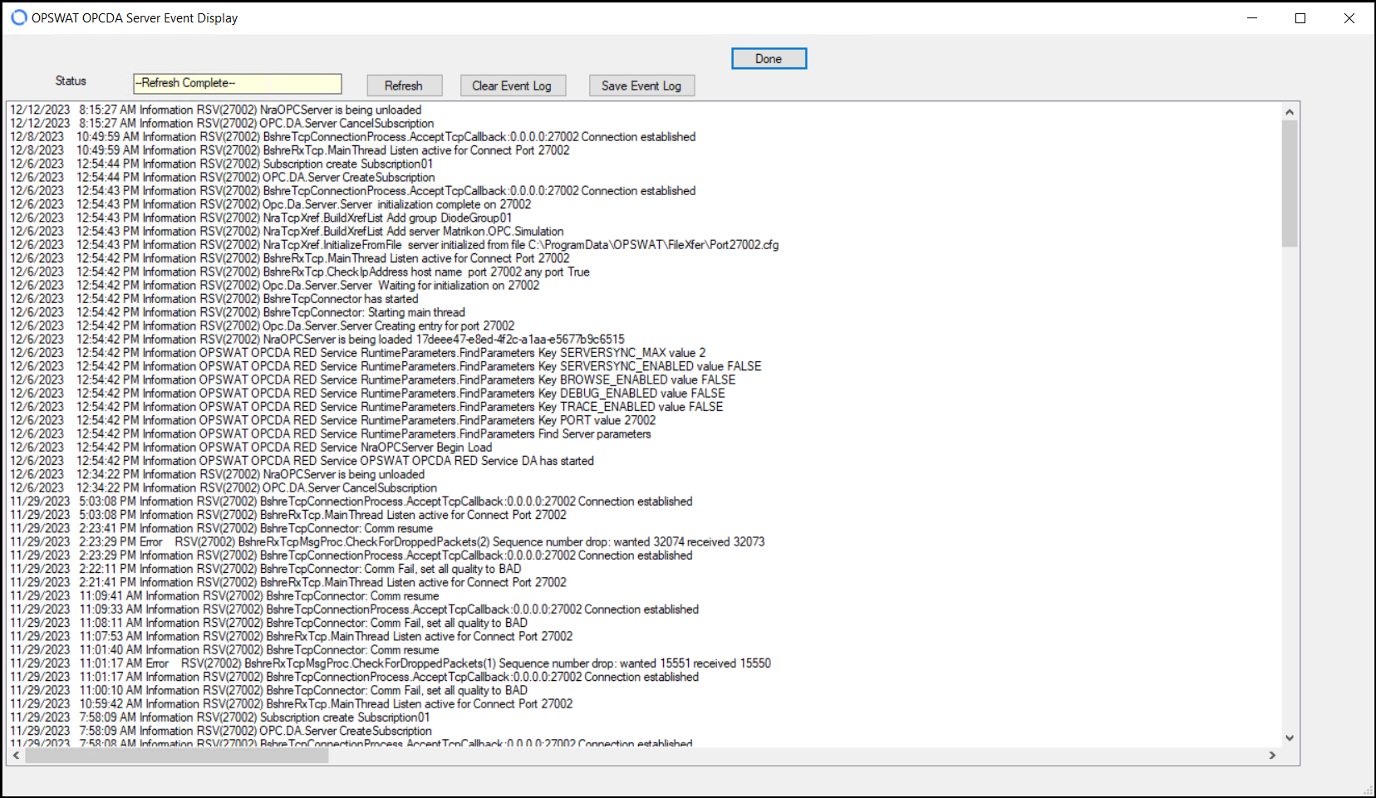Screen dimensions: 1376x798
Task: Select 'BshreTcpConnector has started' entry
Action: 214,299
